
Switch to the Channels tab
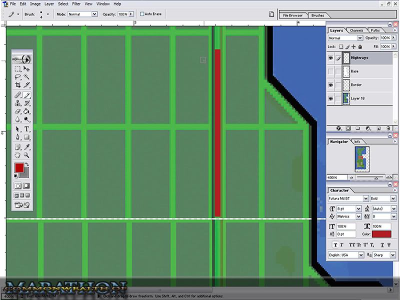pyautogui.click(x=356, y=30)
